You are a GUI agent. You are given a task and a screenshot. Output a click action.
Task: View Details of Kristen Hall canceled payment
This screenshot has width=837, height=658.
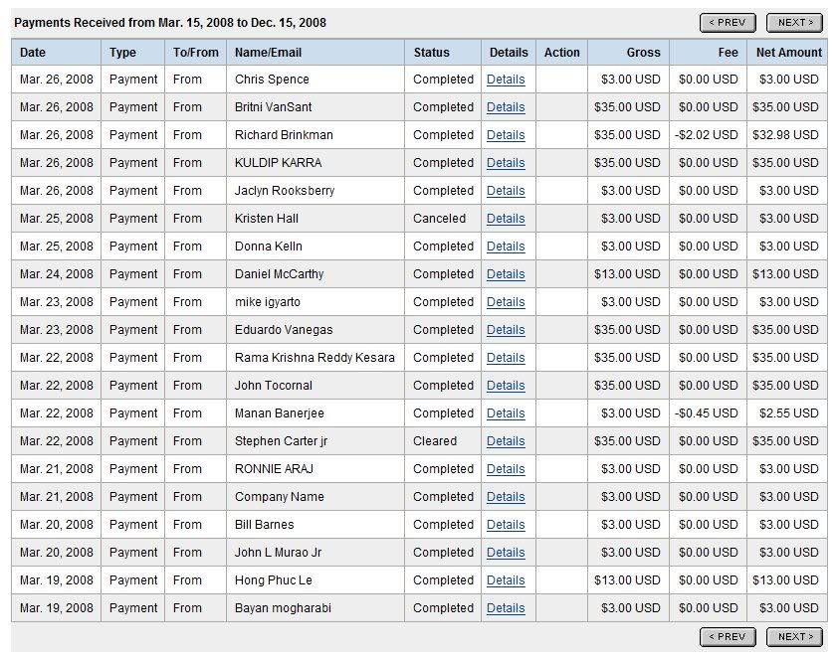pos(506,219)
